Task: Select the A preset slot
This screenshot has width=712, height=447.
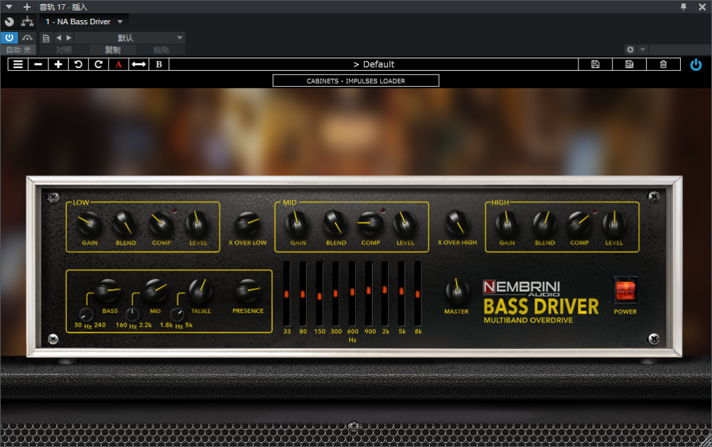Action: pos(118,65)
